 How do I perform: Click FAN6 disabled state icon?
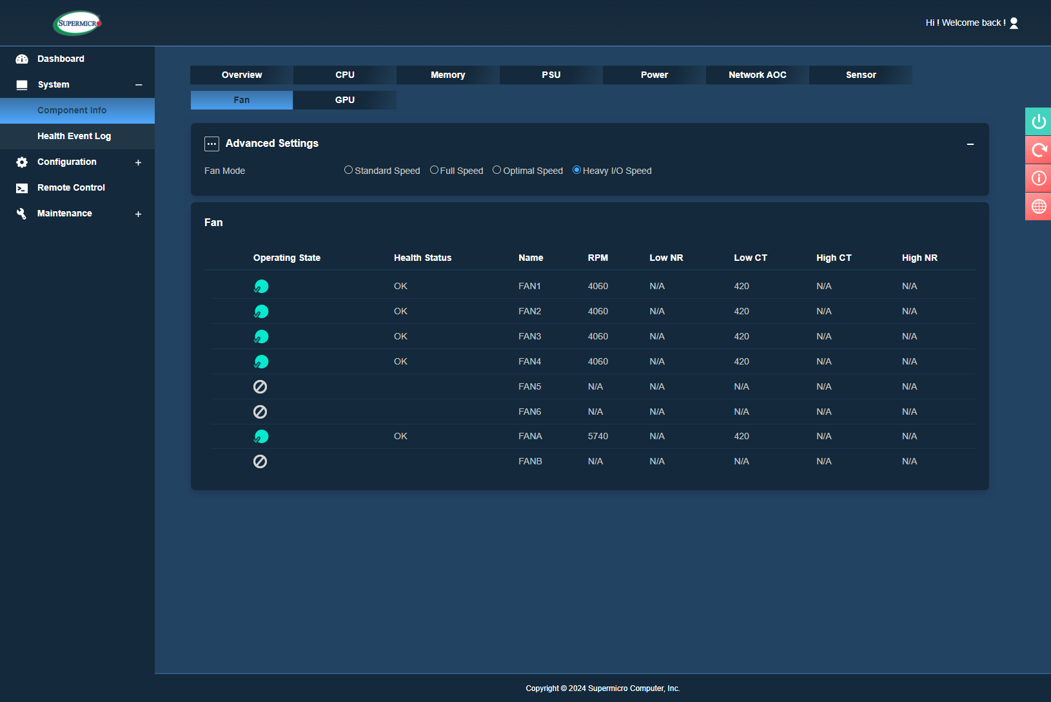coord(260,412)
